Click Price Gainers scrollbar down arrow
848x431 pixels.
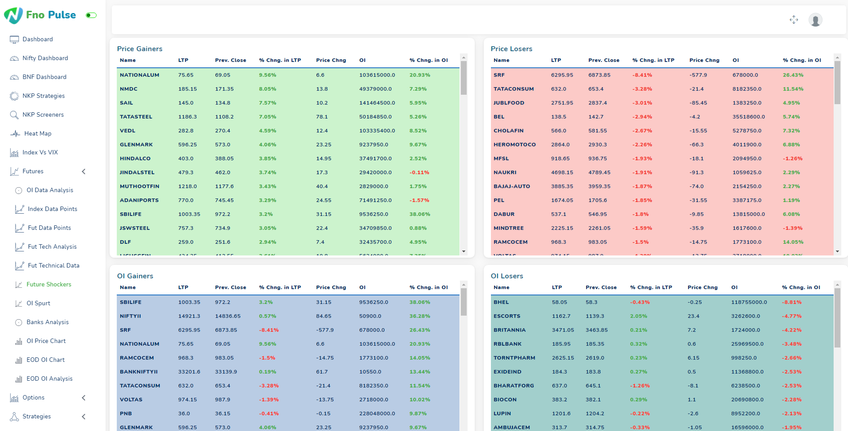(x=464, y=251)
